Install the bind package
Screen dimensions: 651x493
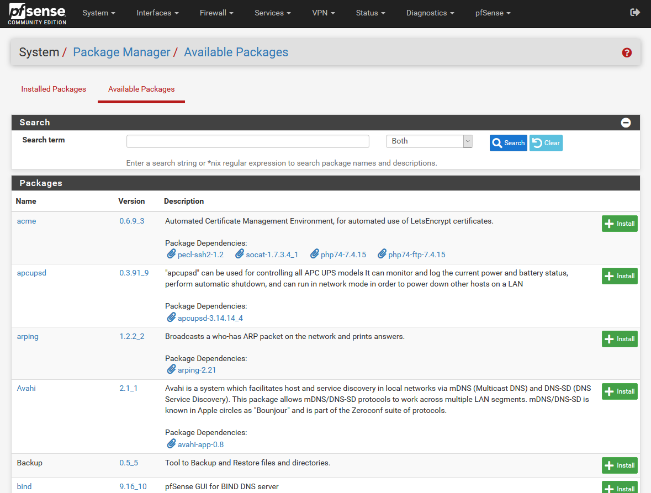click(620, 487)
